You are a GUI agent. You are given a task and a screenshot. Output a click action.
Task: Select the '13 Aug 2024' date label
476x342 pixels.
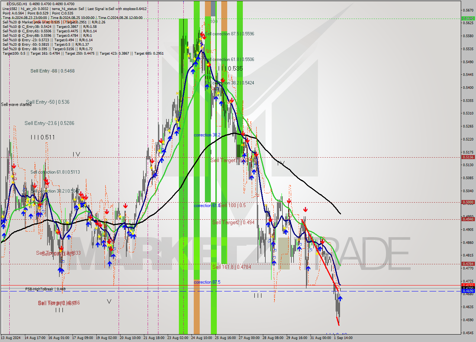click(x=10, y=338)
